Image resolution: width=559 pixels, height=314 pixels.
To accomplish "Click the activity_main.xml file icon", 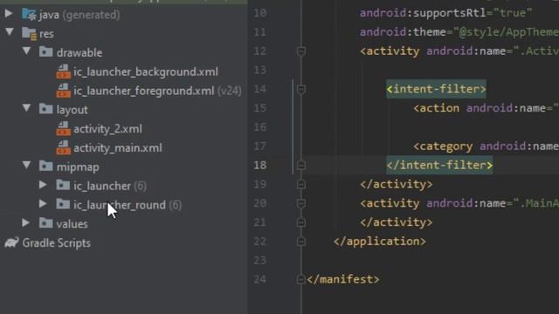I will point(64,147).
